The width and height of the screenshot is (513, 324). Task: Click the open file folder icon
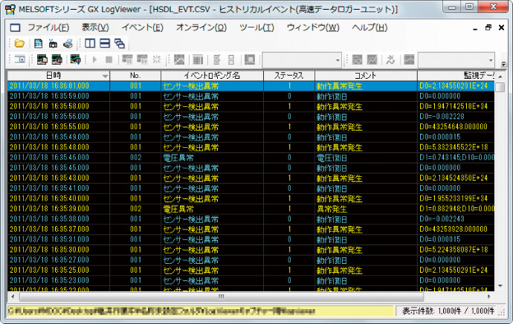[x=20, y=43]
